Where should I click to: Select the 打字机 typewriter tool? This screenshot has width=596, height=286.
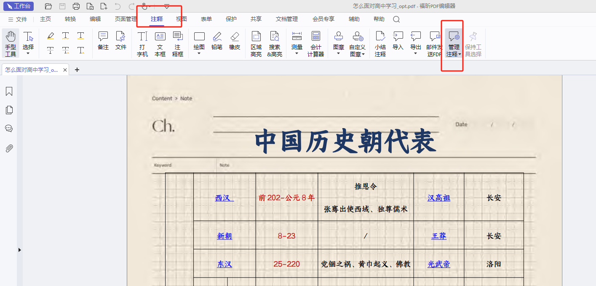click(142, 44)
